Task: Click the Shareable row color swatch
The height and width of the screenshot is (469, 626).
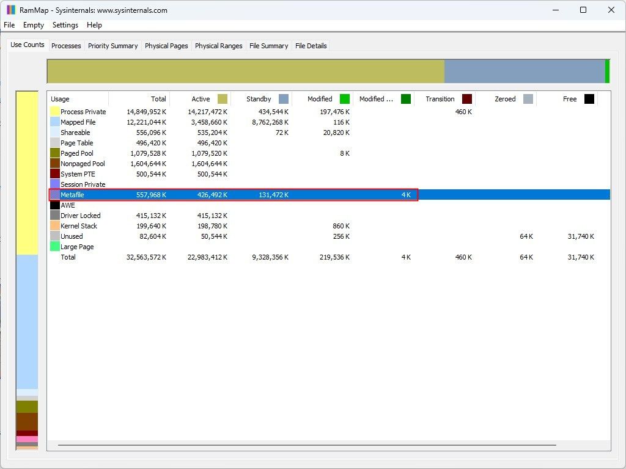Action: click(x=54, y=133)
